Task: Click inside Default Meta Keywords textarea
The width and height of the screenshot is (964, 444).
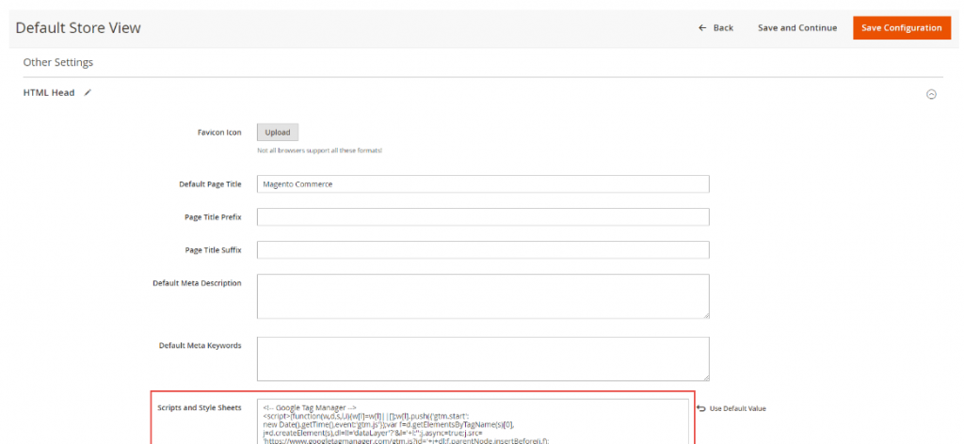Action: coord(482,357)
